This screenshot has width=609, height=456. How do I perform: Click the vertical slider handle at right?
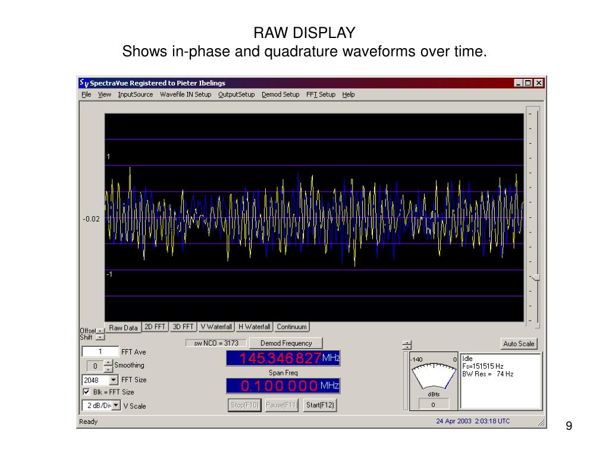[535, 278]
